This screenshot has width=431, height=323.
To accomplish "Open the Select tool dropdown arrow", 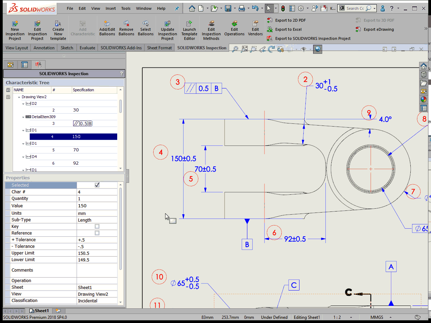I will [276, 8].
